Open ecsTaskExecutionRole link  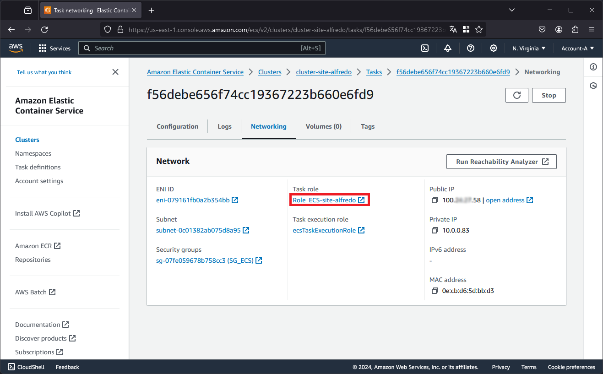pyautogui.click(x=329, y=230)
